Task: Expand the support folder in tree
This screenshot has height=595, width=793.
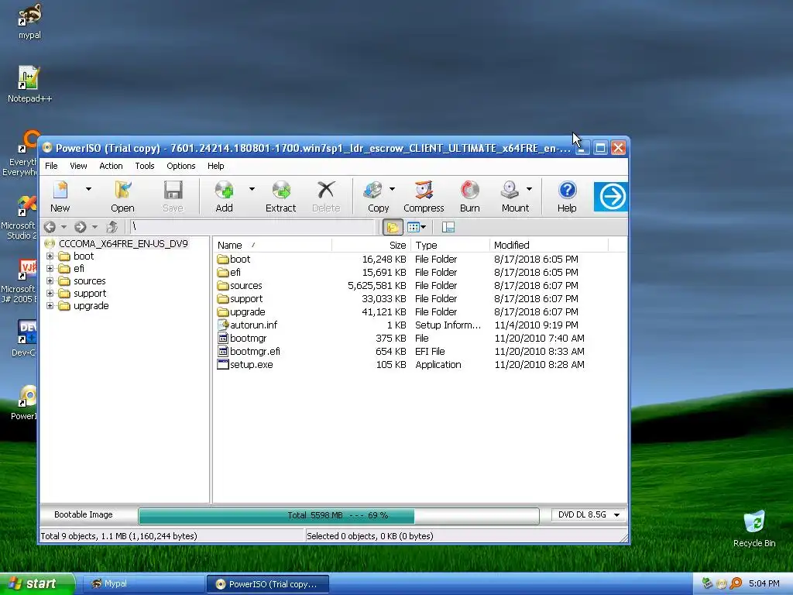Action: [x=50, y=294]
